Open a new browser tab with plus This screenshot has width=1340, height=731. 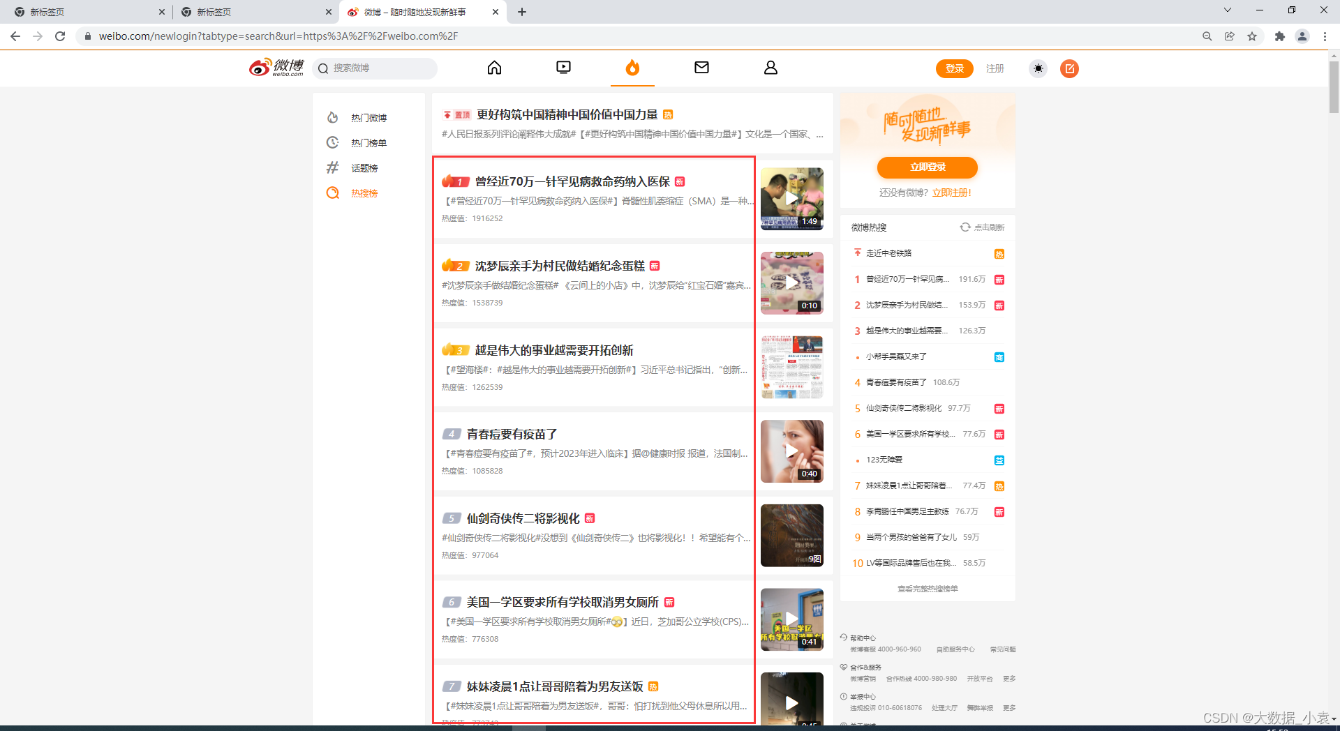tap(522, 12)
